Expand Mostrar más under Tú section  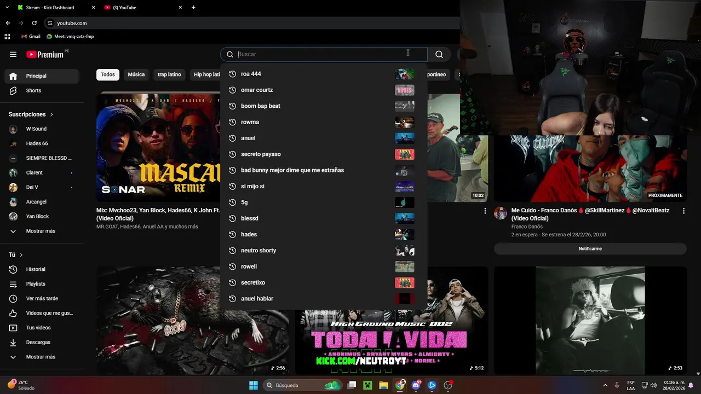point(42,357)
